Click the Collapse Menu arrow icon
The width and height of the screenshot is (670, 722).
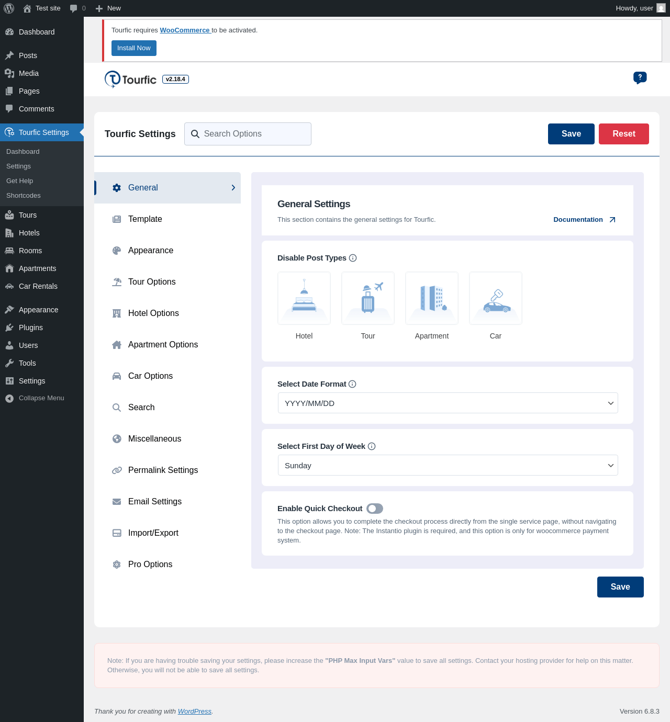point(9,399)
